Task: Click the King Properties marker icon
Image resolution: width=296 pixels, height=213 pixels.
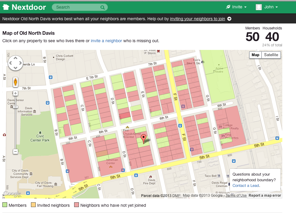Action: tap(223, 135)
